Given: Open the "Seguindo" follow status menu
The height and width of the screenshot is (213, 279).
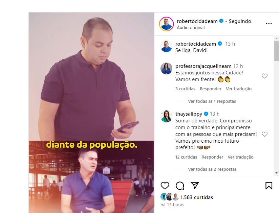Looking at the screenshot, I should (x=240, y=21).
